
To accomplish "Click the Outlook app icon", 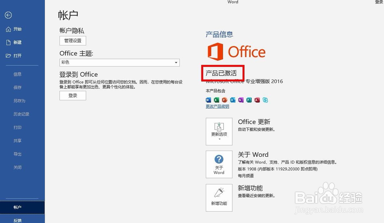I will click(233, 100).
